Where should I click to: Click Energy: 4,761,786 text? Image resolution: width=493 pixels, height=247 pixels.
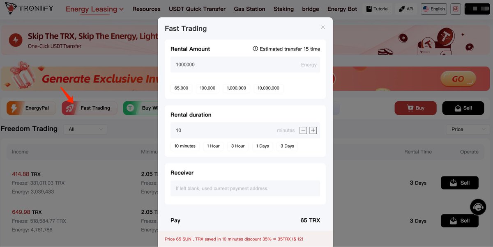click(x=32, y=230)
